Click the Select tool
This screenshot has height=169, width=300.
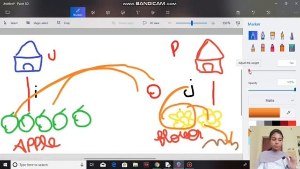(x=11, y=23)
